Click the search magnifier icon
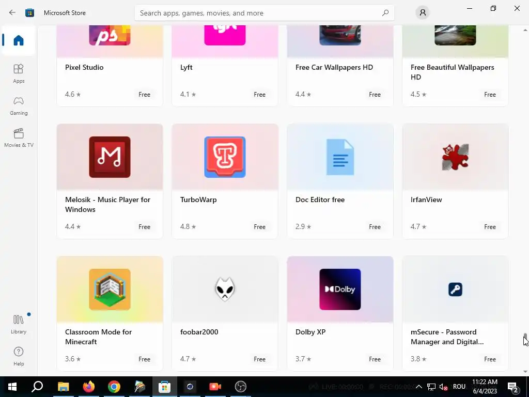 coord(385,13)
